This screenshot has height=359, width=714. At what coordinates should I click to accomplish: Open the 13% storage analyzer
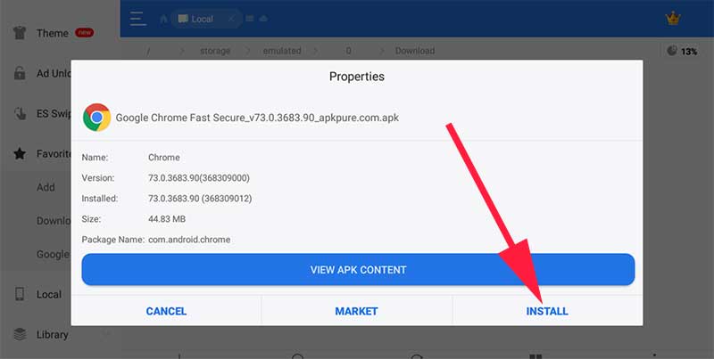point(682,51)
